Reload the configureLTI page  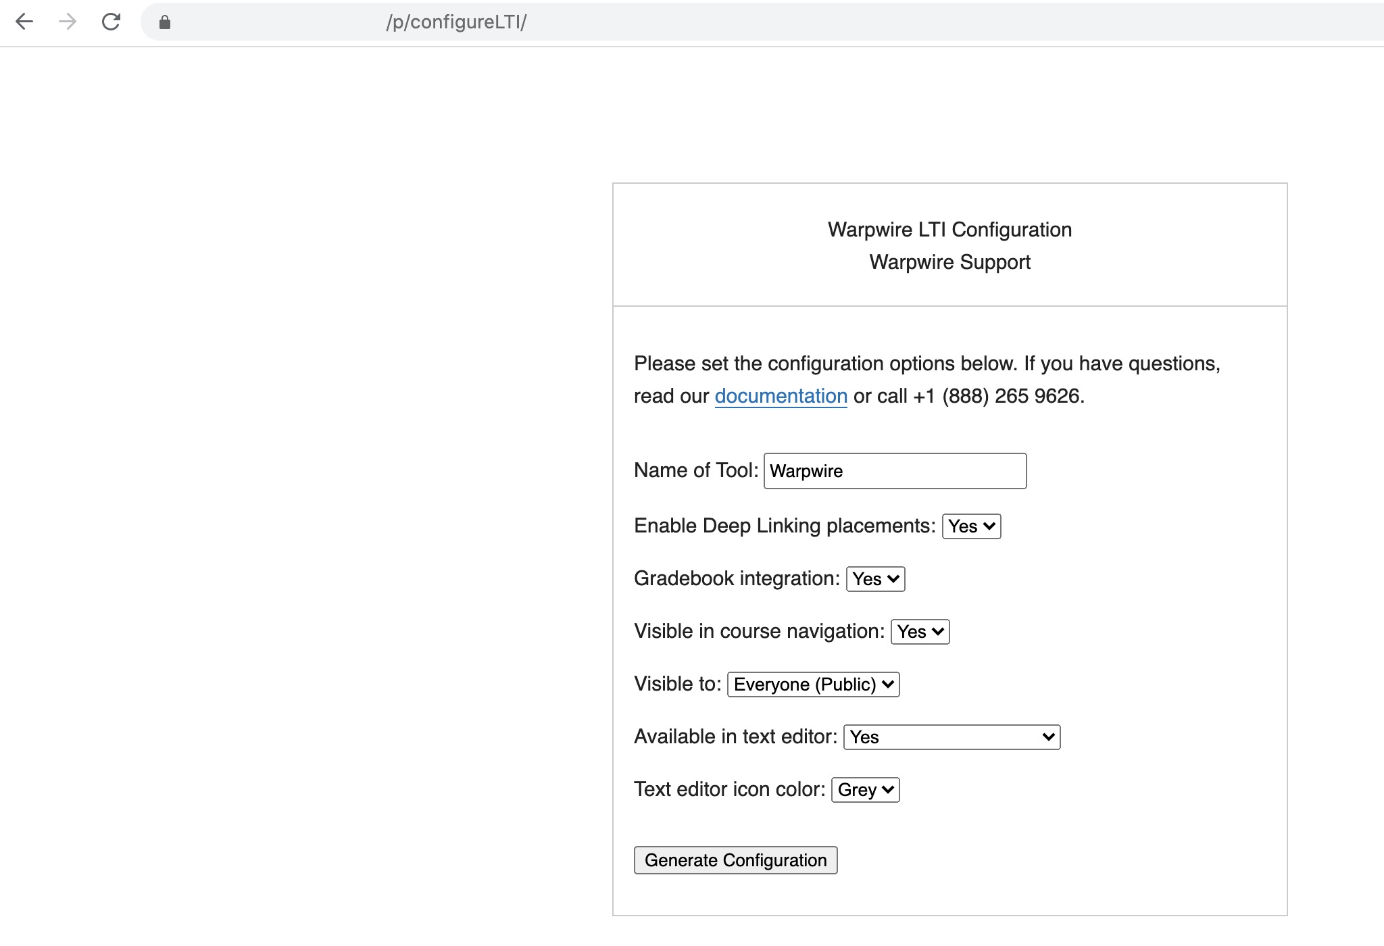click(x=111, y=22)
